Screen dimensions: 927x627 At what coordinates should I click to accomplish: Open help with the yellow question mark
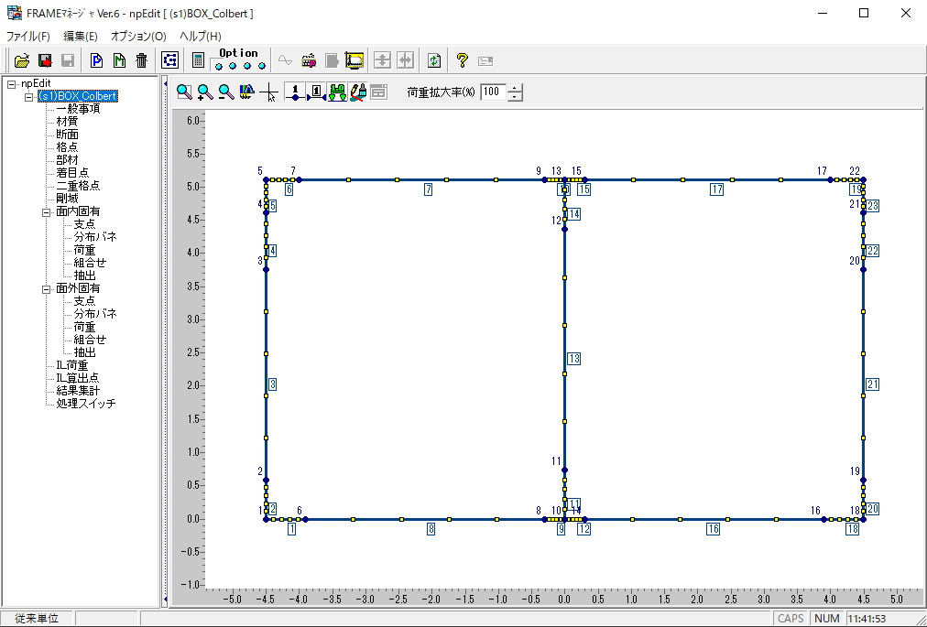point(463,60)
